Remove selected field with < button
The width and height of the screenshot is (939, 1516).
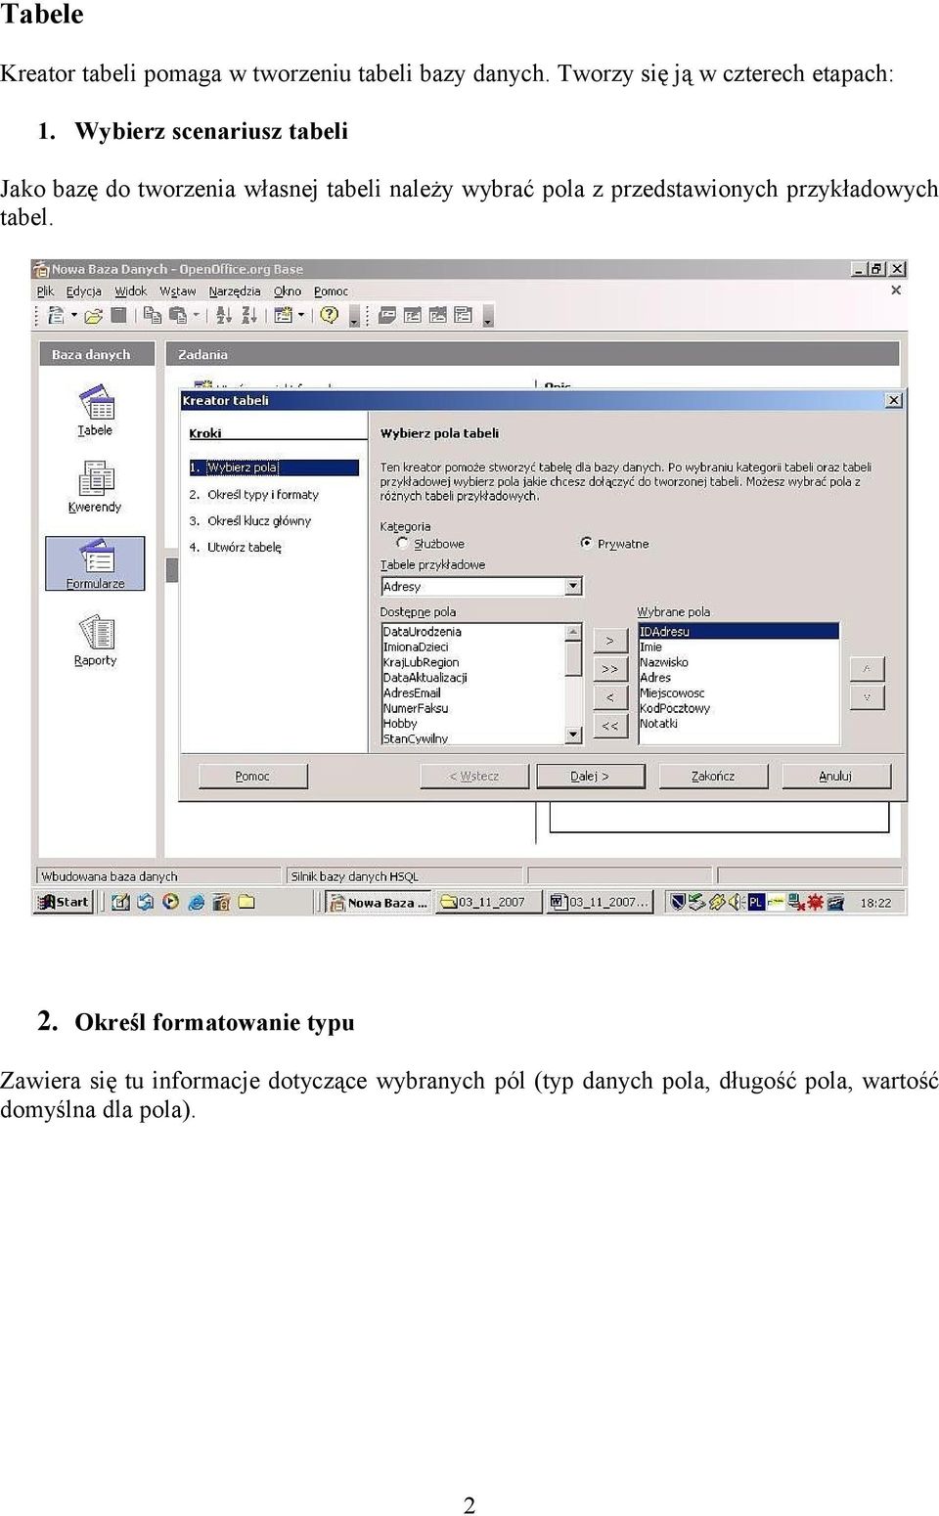point(610,697)
